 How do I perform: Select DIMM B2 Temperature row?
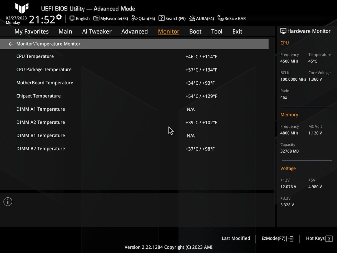point(134,149)
